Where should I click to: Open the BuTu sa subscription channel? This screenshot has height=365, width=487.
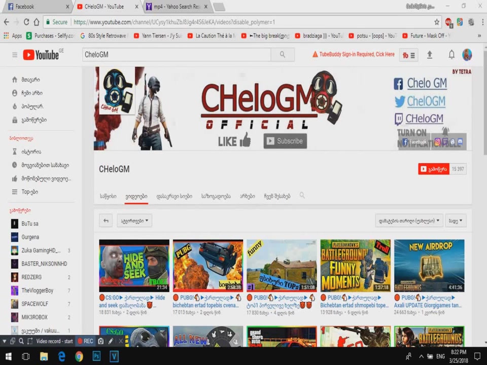coord(29,224)
